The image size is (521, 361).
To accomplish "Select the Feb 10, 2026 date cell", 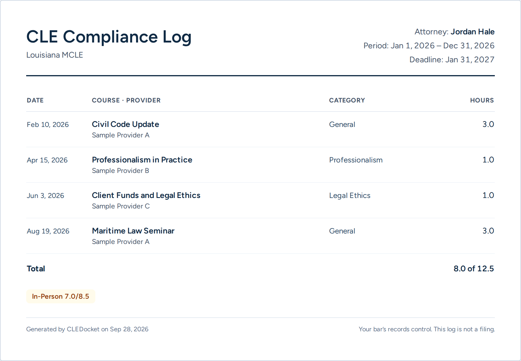I will tap(48, 125).
